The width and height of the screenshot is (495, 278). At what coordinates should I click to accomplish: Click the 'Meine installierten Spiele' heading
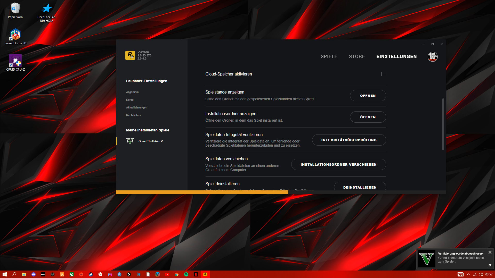point(148,130)
